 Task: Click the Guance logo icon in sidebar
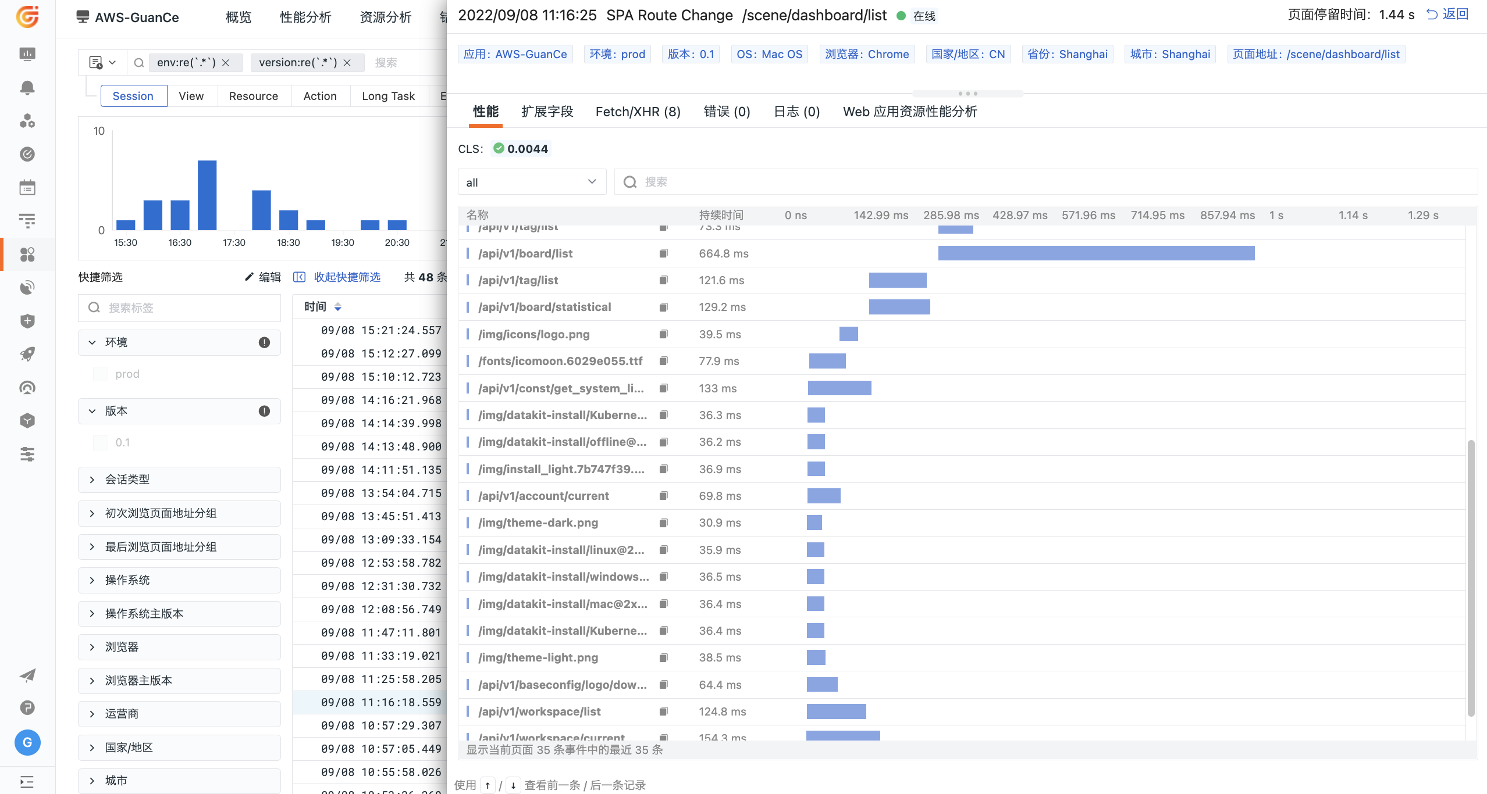coord(27,17)
